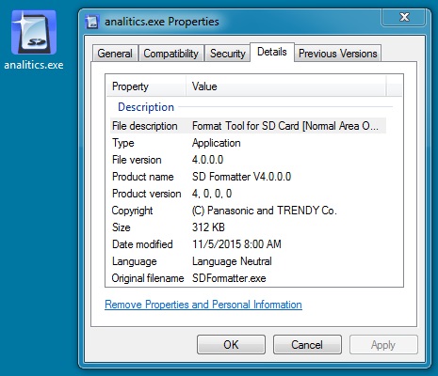Select the Language property row

click(x=248, y=261)
